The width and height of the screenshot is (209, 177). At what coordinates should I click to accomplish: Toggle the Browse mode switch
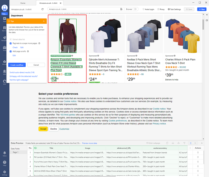[x=135, y=9]
